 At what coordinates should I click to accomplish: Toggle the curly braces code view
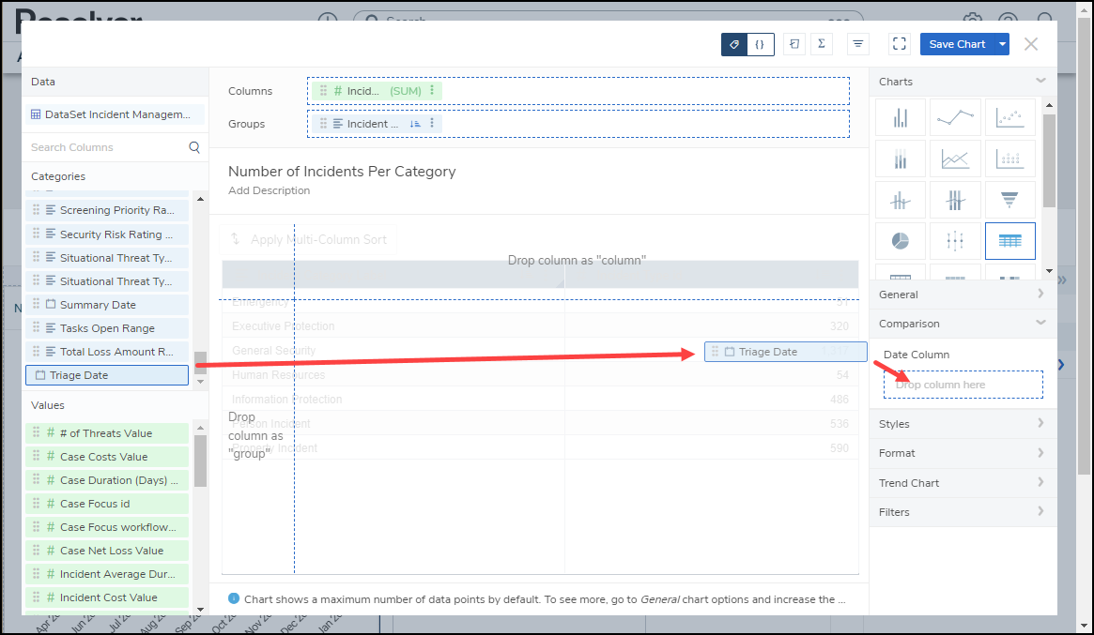coord(760,44)
